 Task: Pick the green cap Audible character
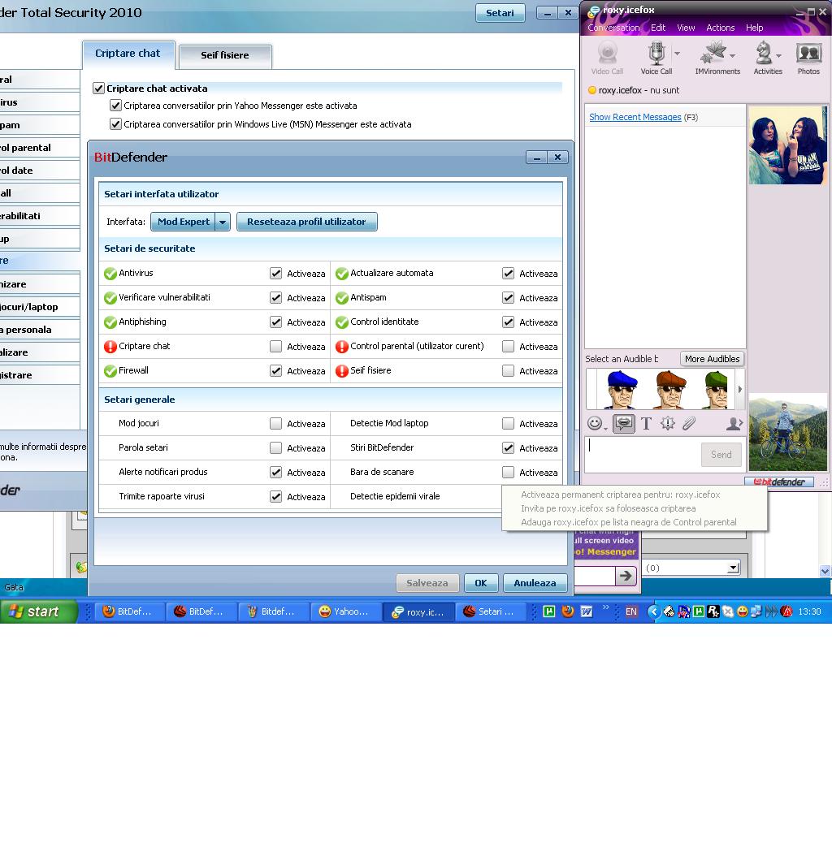(716, 390)
